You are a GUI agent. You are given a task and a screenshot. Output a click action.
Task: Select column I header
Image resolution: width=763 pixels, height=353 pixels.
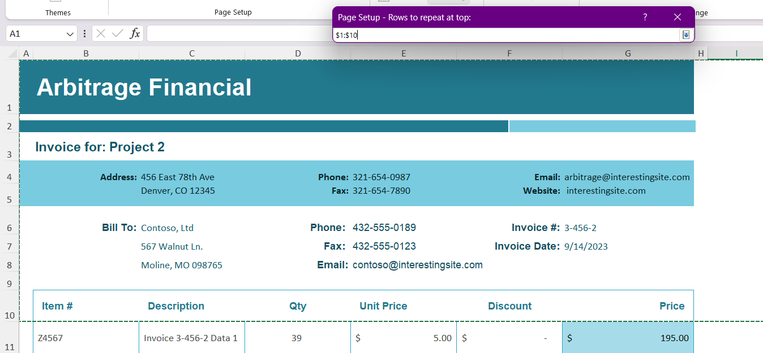click(x=736, y=54)
